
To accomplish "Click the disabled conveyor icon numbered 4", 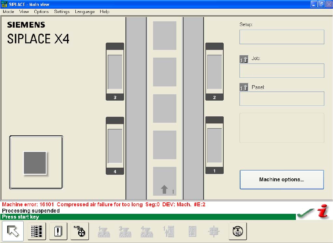I will [147, 232].
